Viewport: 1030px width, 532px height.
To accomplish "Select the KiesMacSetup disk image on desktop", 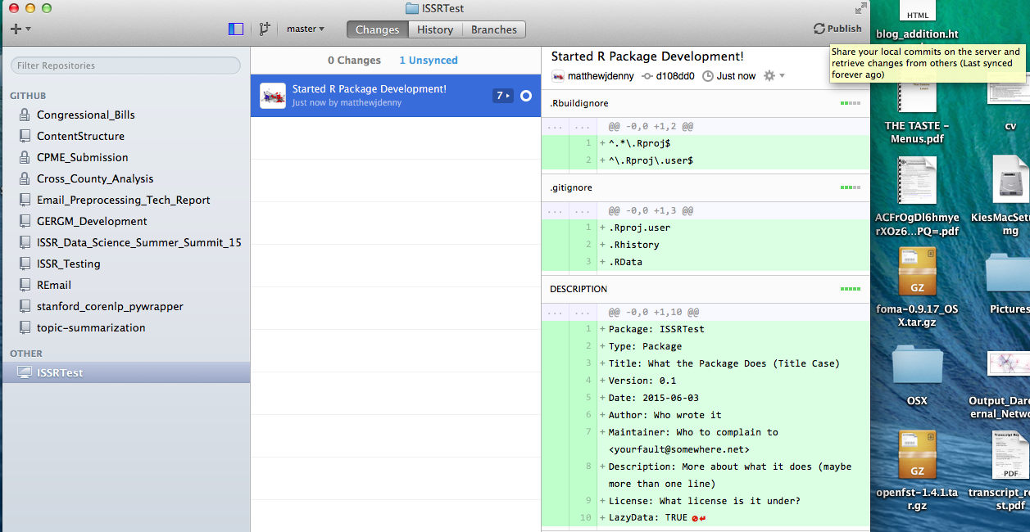I will tap(1010, 180).
